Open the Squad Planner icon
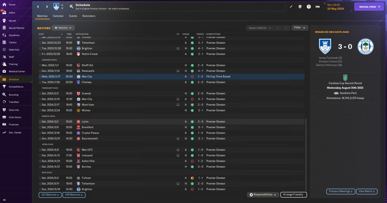This screenshot has width=387, height=203. (x=4, y=28)
